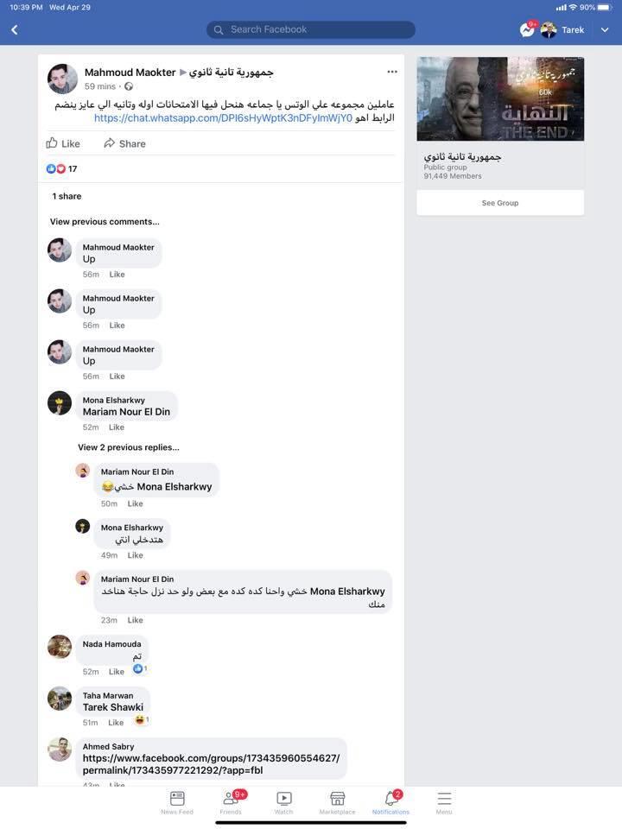622x829 pixels.
Task: Open Friends requests icon
Action: click(x=232, y=801)
